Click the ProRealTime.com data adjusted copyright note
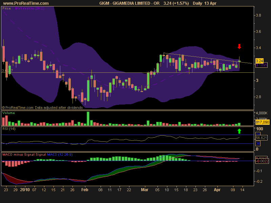The width and height of the screenshot is (271, 203). [42, 108]
